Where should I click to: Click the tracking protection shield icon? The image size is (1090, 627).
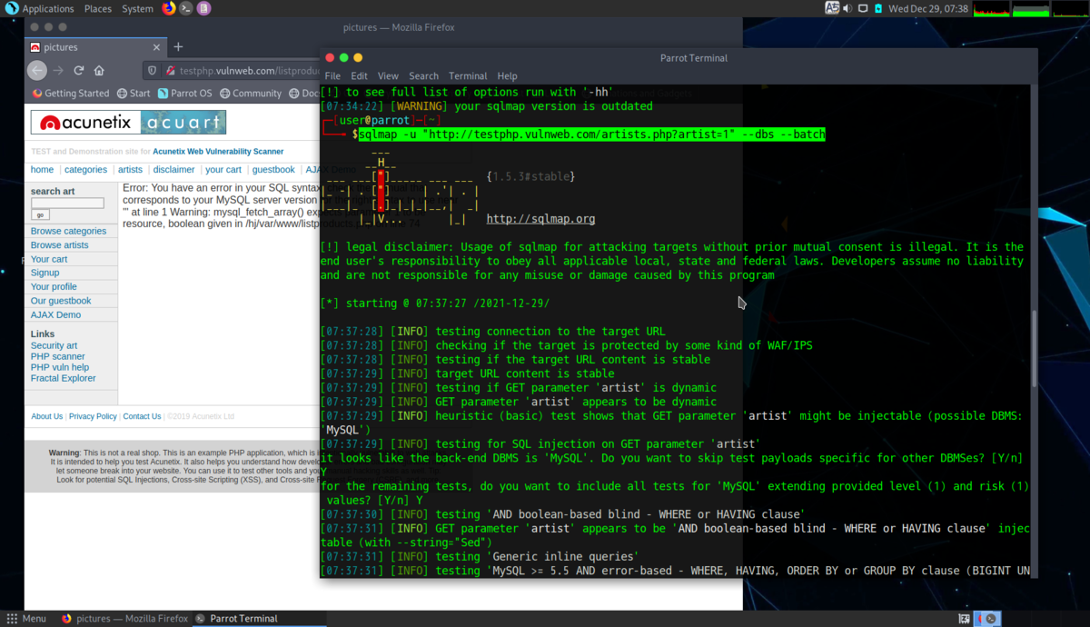[154, 70]
